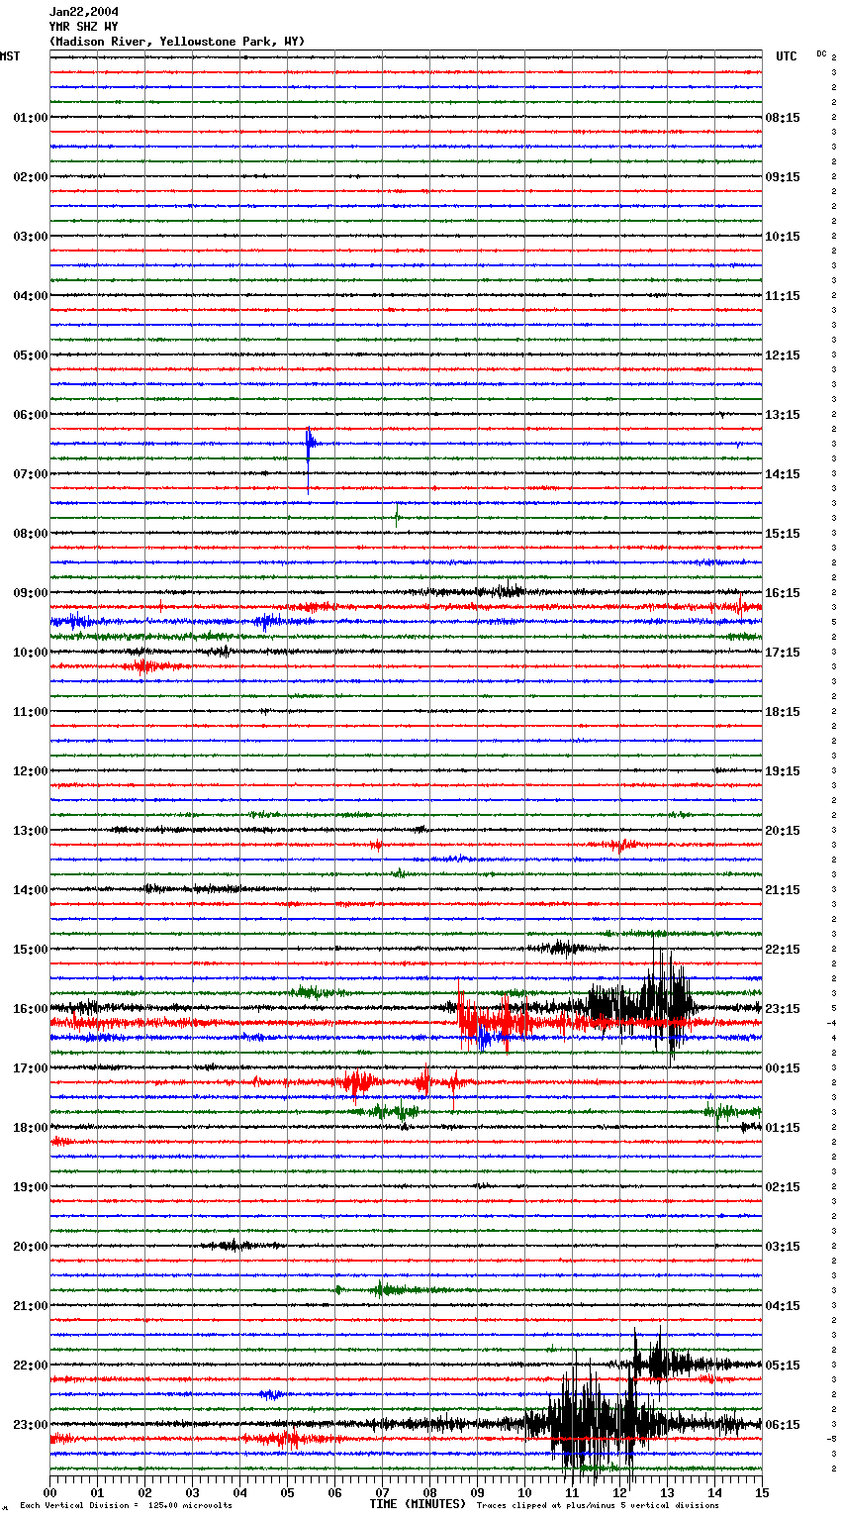Select the 23:00 MST hour label
This screenshot has width=841, height=1519.
click(x=31, y=1425)
